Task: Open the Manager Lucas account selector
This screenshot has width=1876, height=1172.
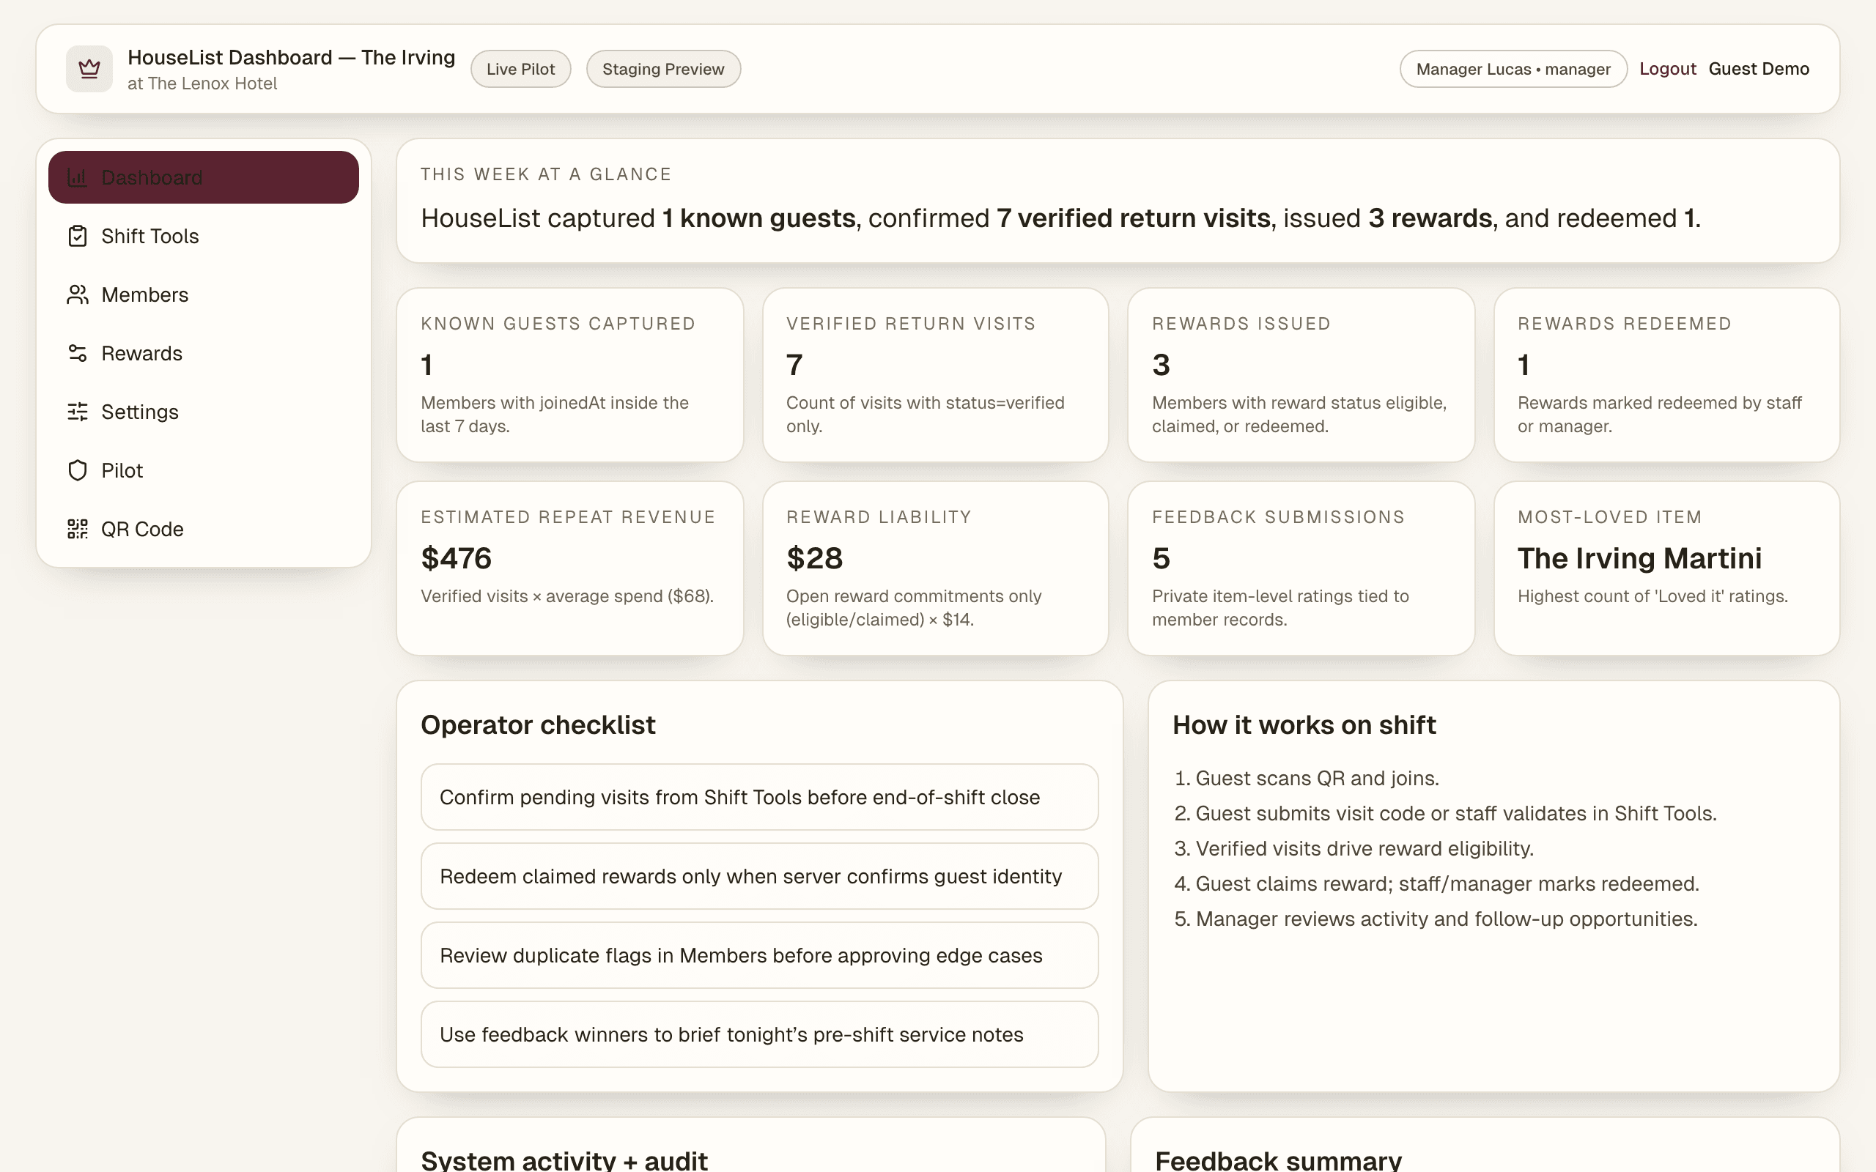Action: (1513, 68)
